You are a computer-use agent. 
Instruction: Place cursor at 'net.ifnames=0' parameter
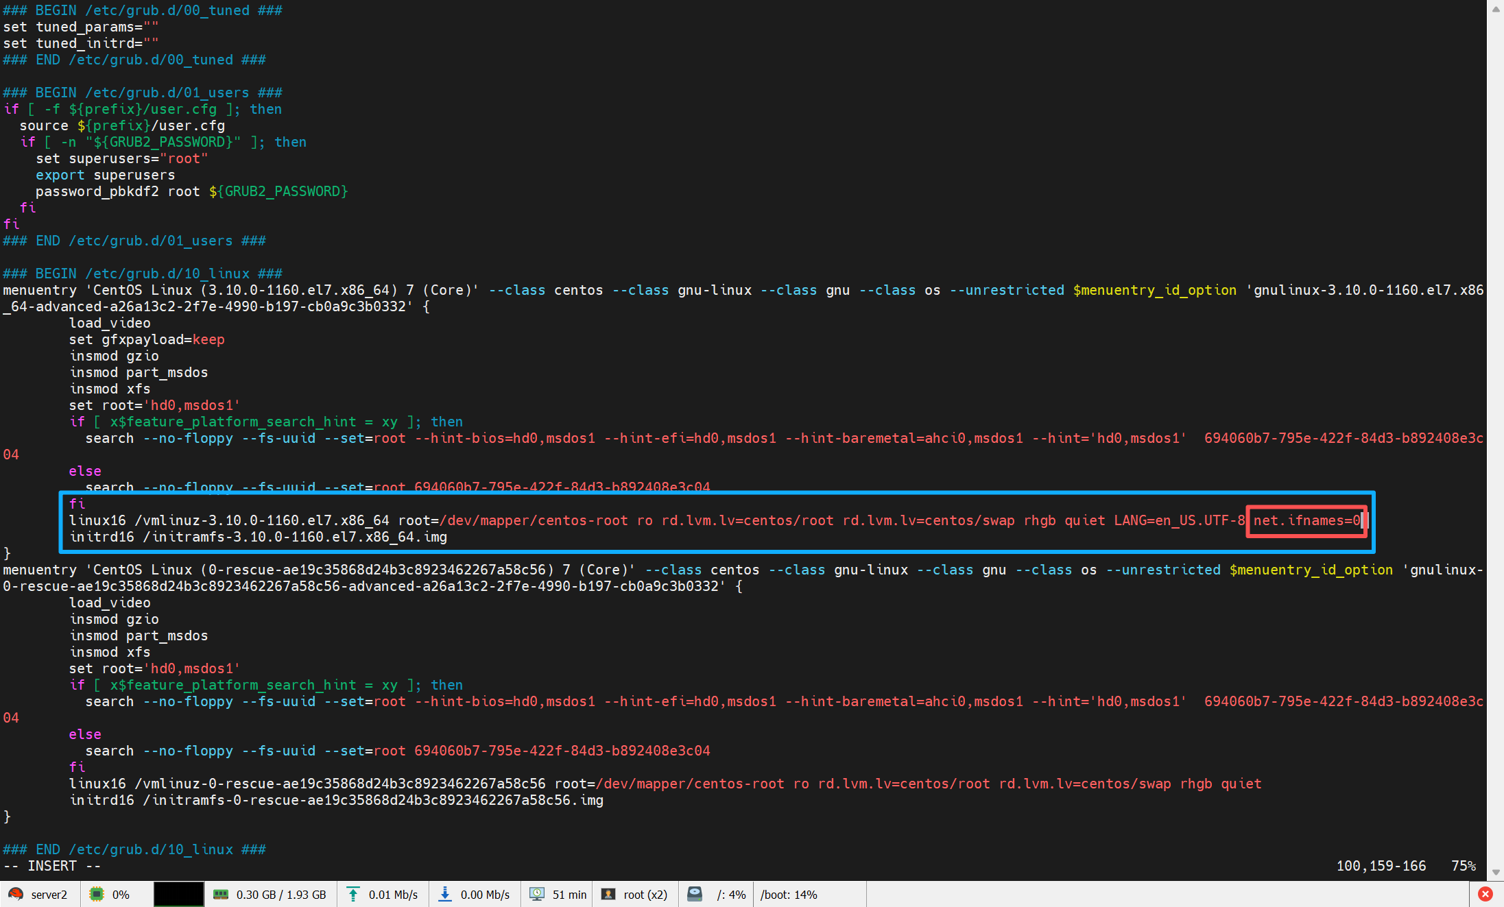tap(1306, 520)
